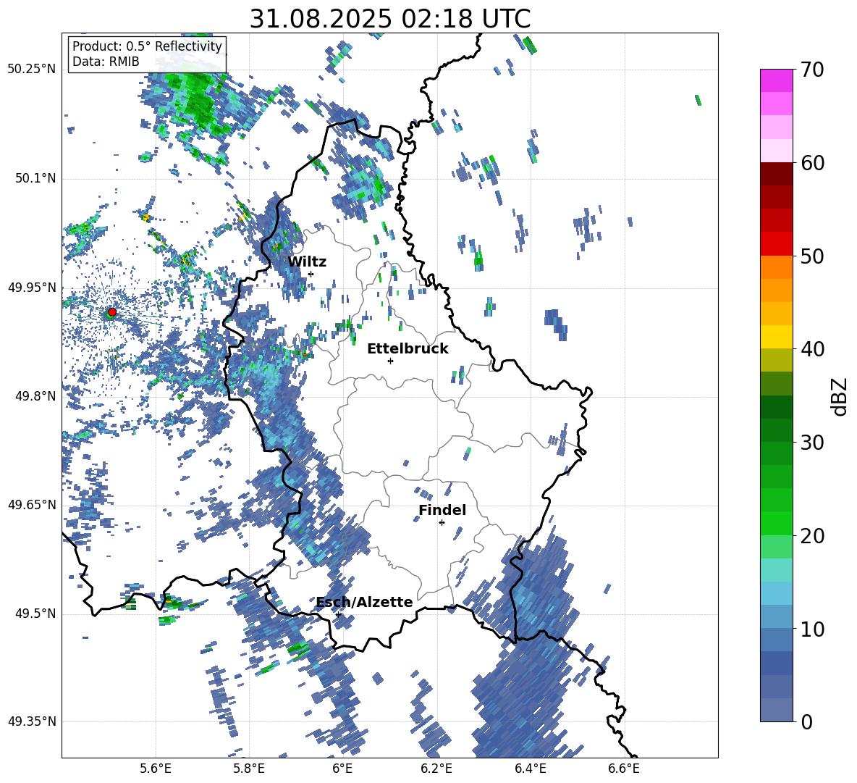Click the yellow 40 dBZ colorbar segment
Screen dimensions: 857x783
coord(776,337)
